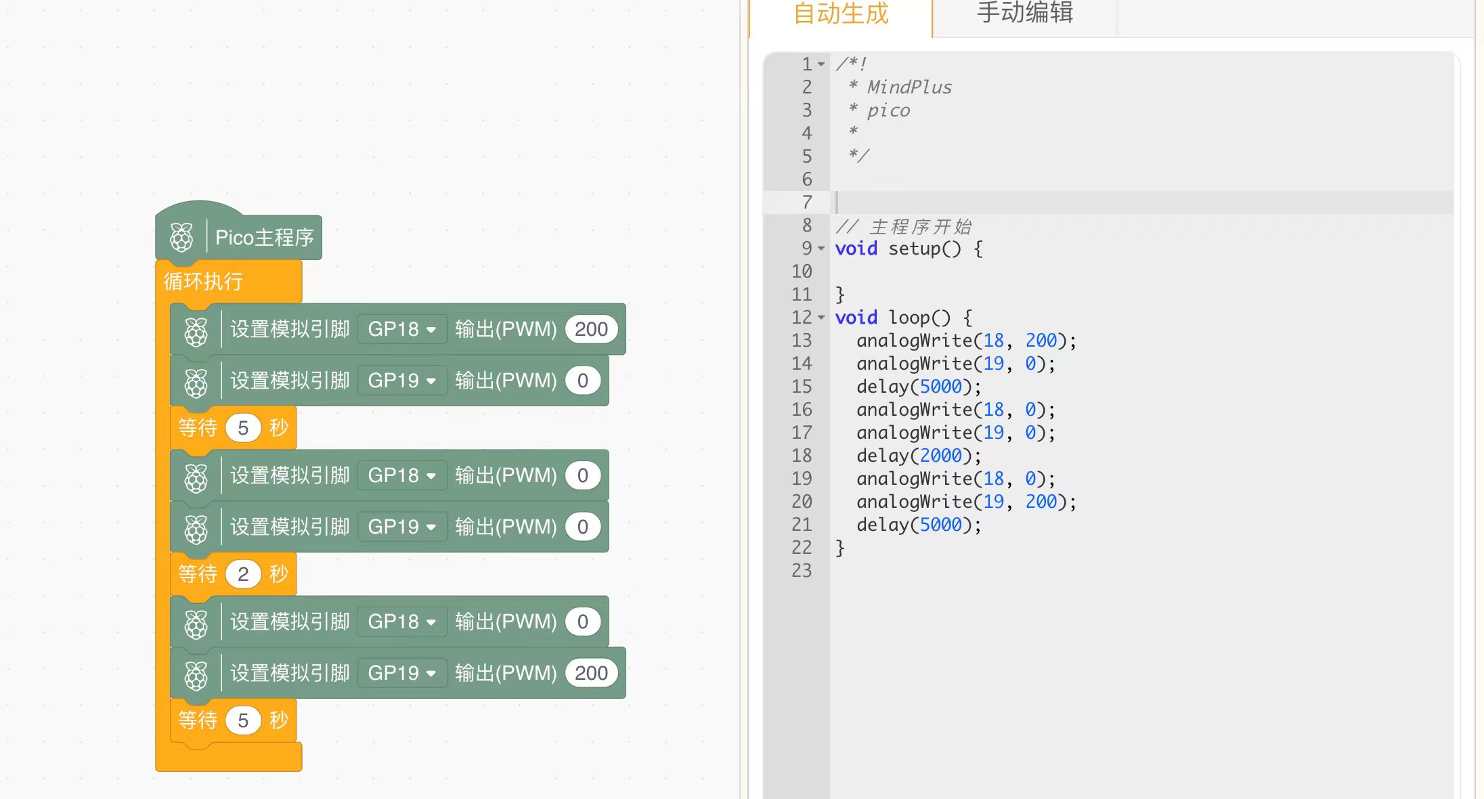1484x799 pixels.
Task: Click the '// 主程序开始' comment line
Action: click(x=904, y=226)
